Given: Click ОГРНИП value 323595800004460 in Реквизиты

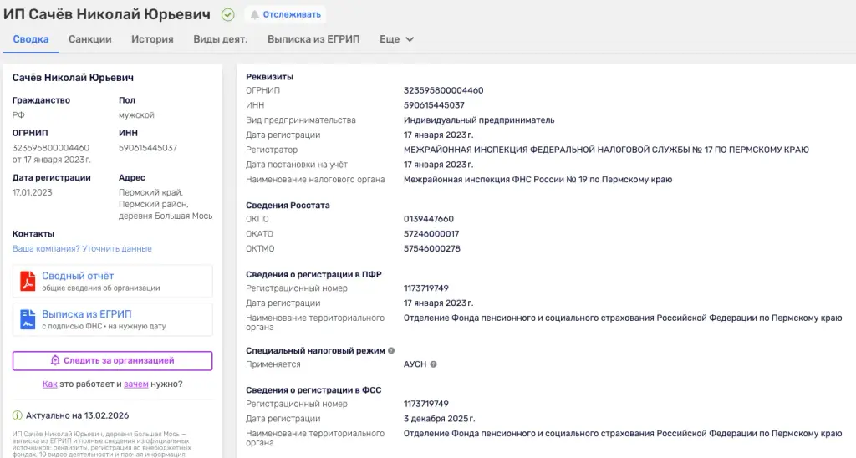Looking at the screenshot, I should (x=443, y=90).
